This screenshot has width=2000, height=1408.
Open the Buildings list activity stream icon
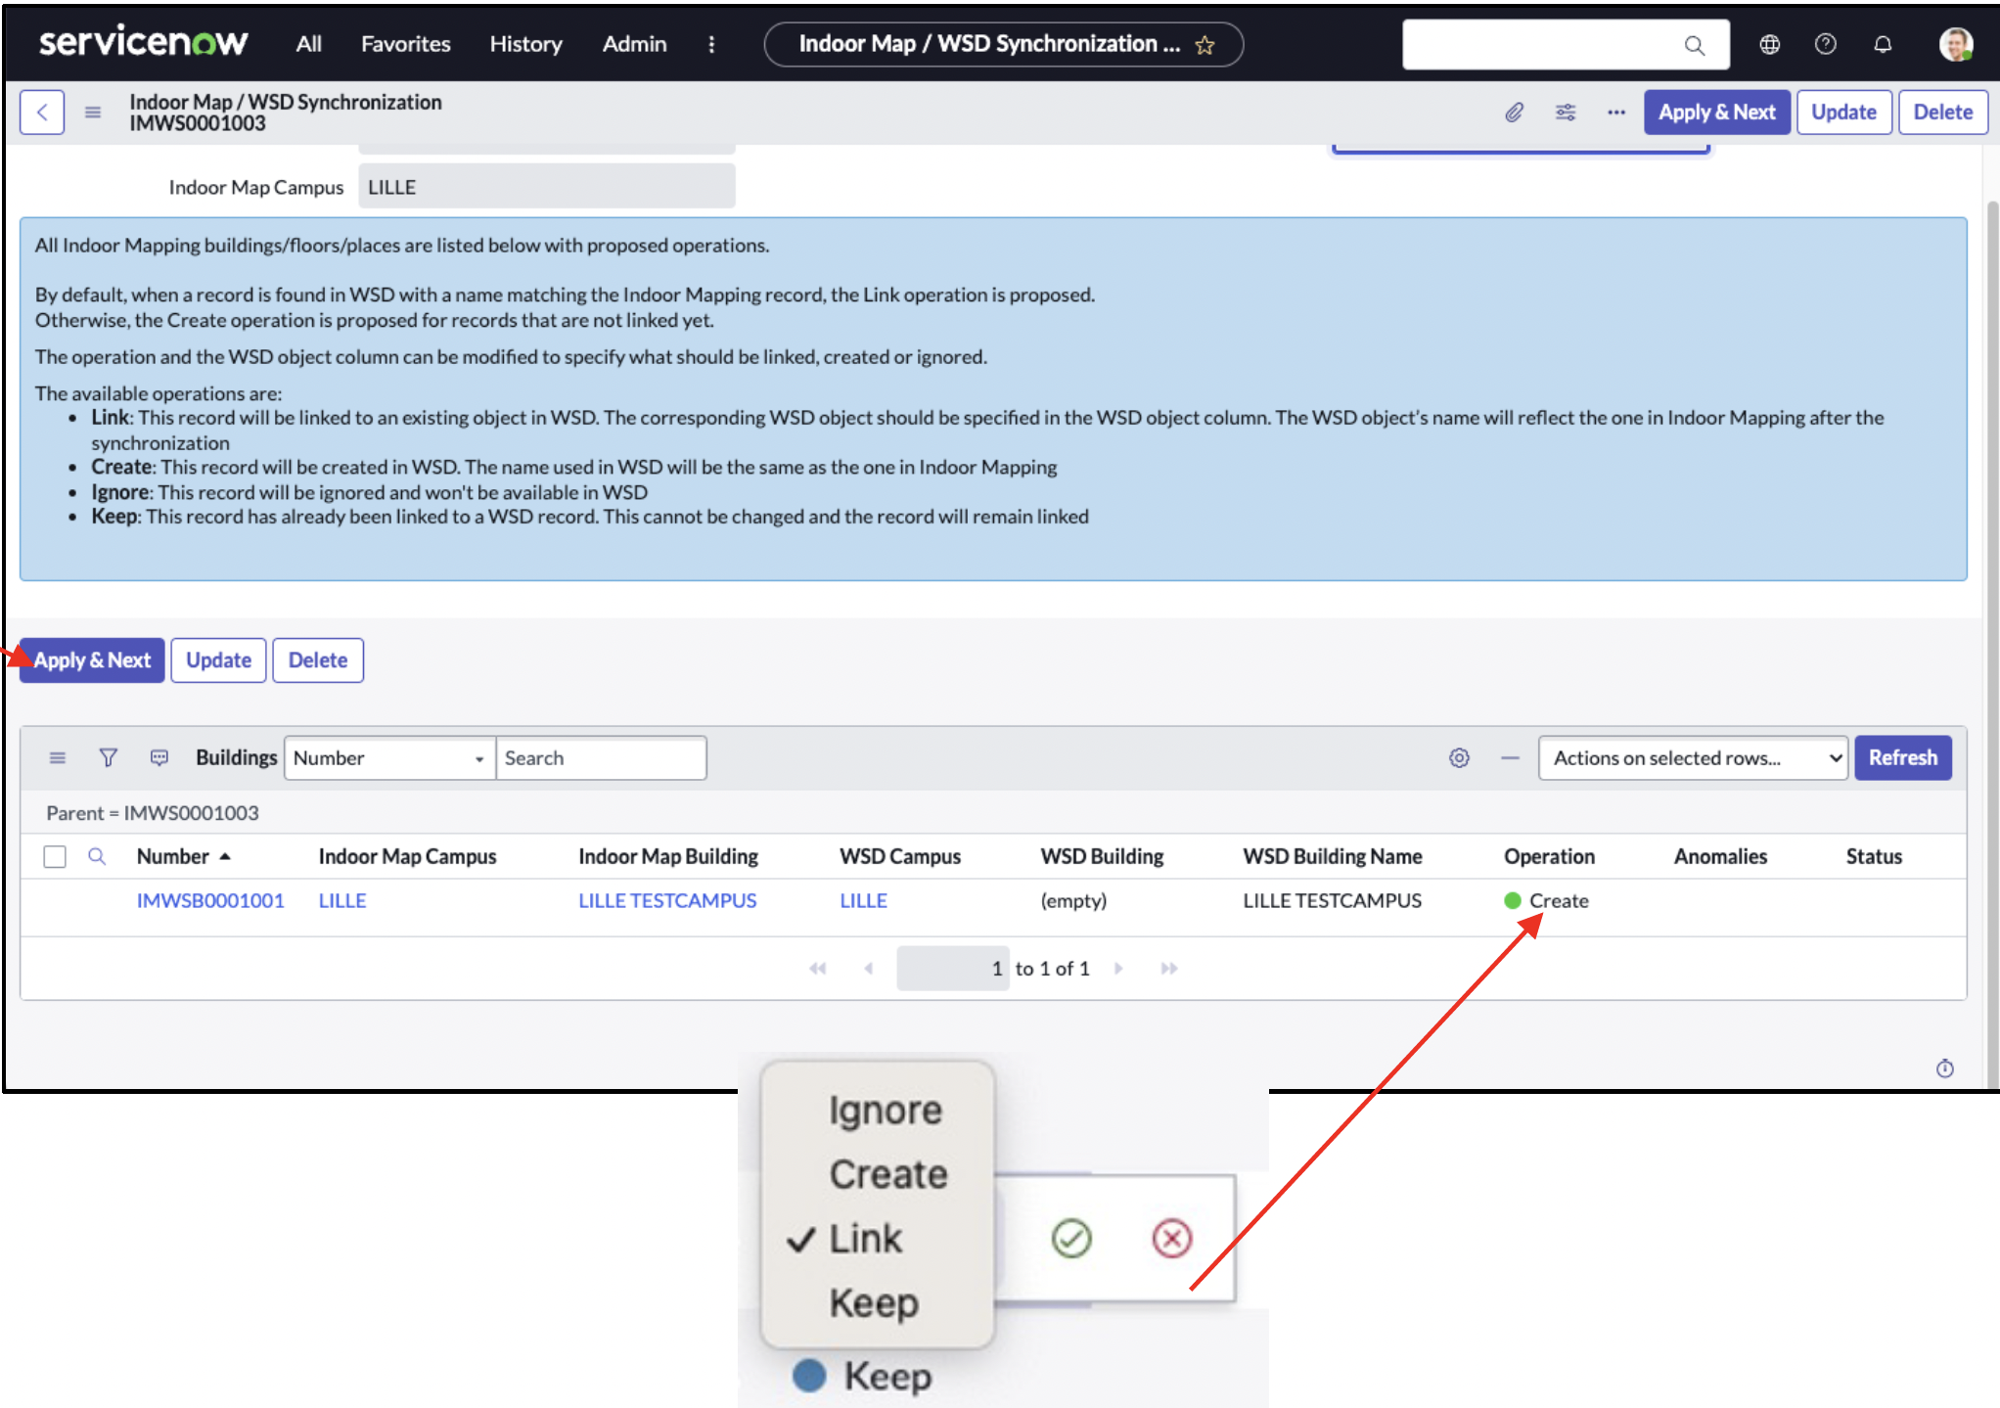(x=159, y=757)
